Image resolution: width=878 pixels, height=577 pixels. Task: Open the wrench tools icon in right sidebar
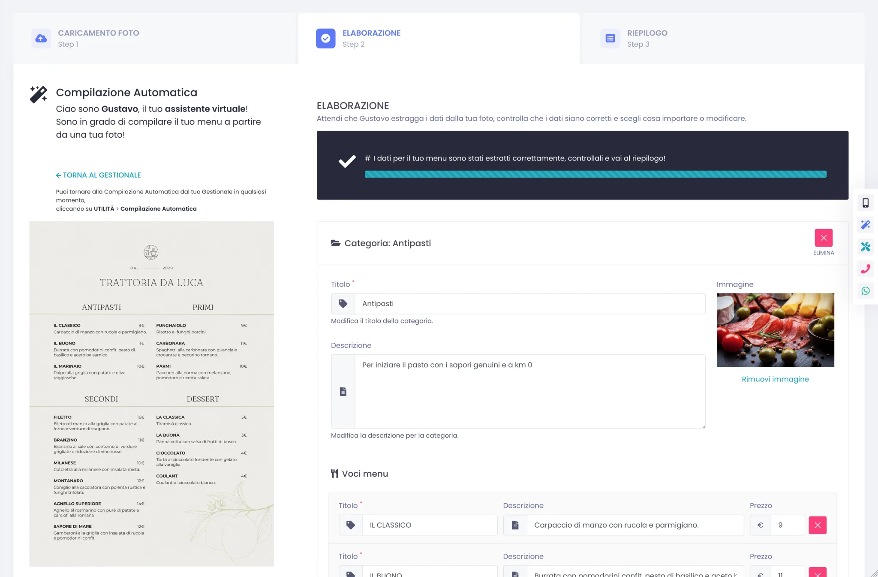(x=866, y=247)
